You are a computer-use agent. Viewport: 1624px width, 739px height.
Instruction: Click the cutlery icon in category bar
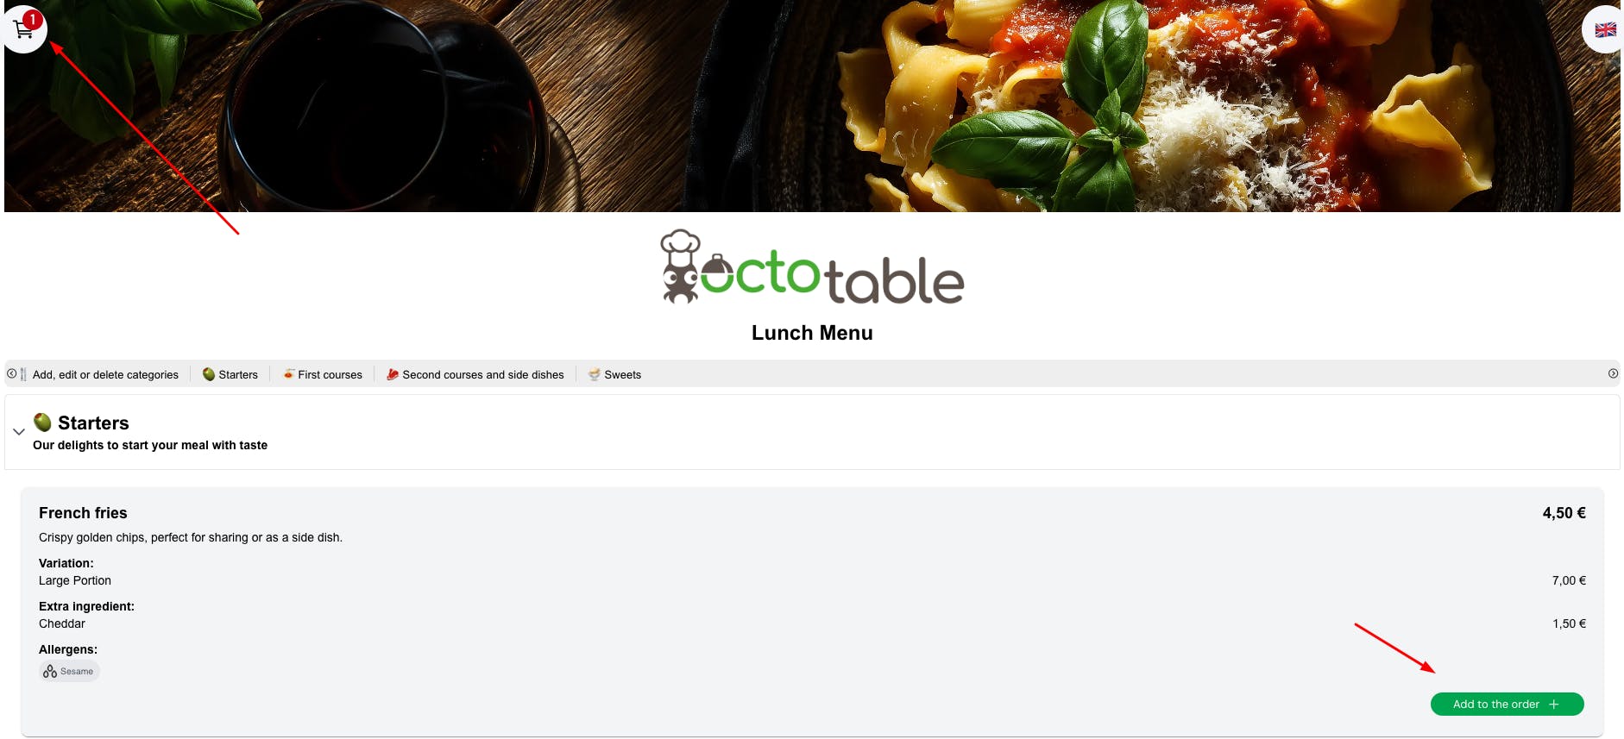click(x=23, y=374)
